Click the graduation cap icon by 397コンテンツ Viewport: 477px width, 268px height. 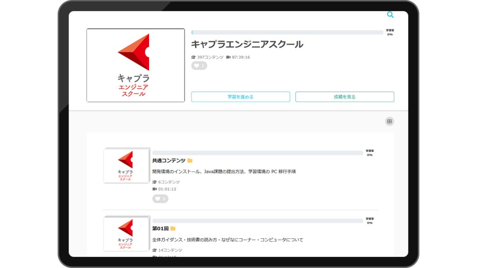coord(193,57)
